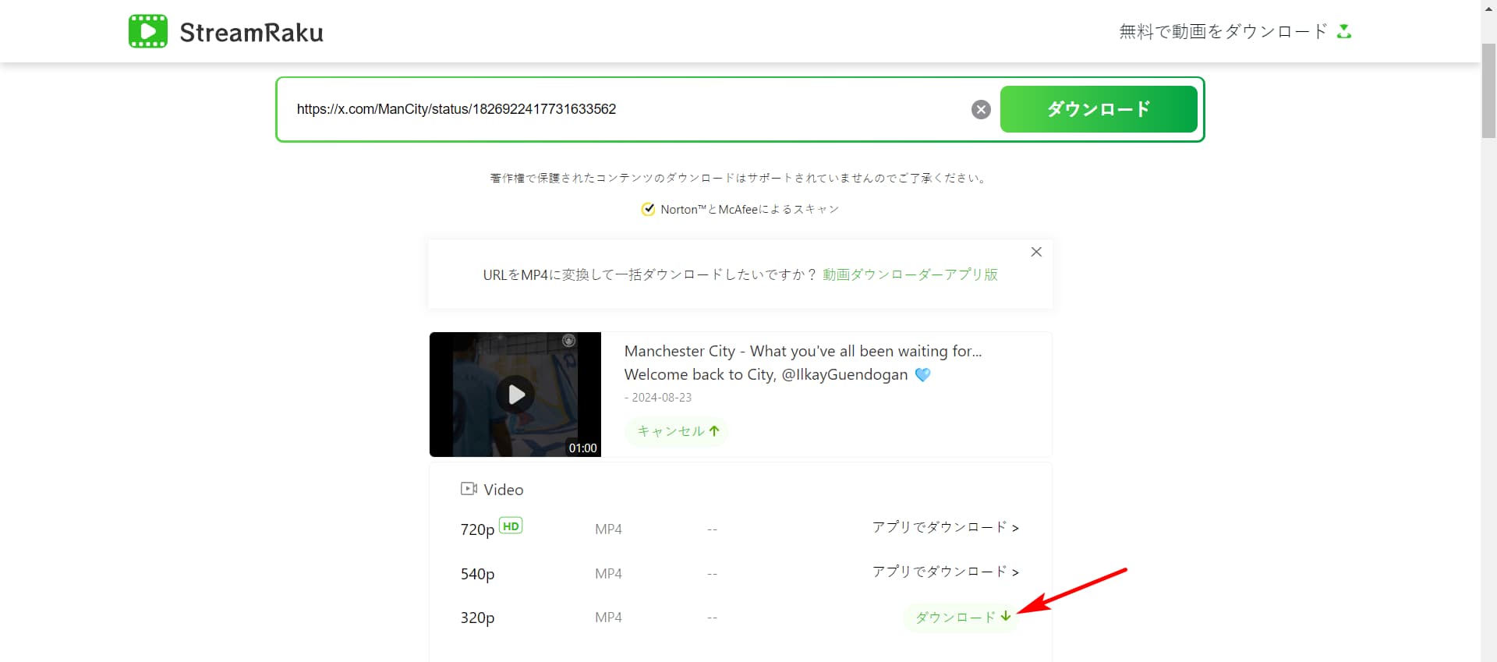The image size is (1497, 662).
Task: Click the page vertical scrollbar thumb
Action: [1488, 90]
